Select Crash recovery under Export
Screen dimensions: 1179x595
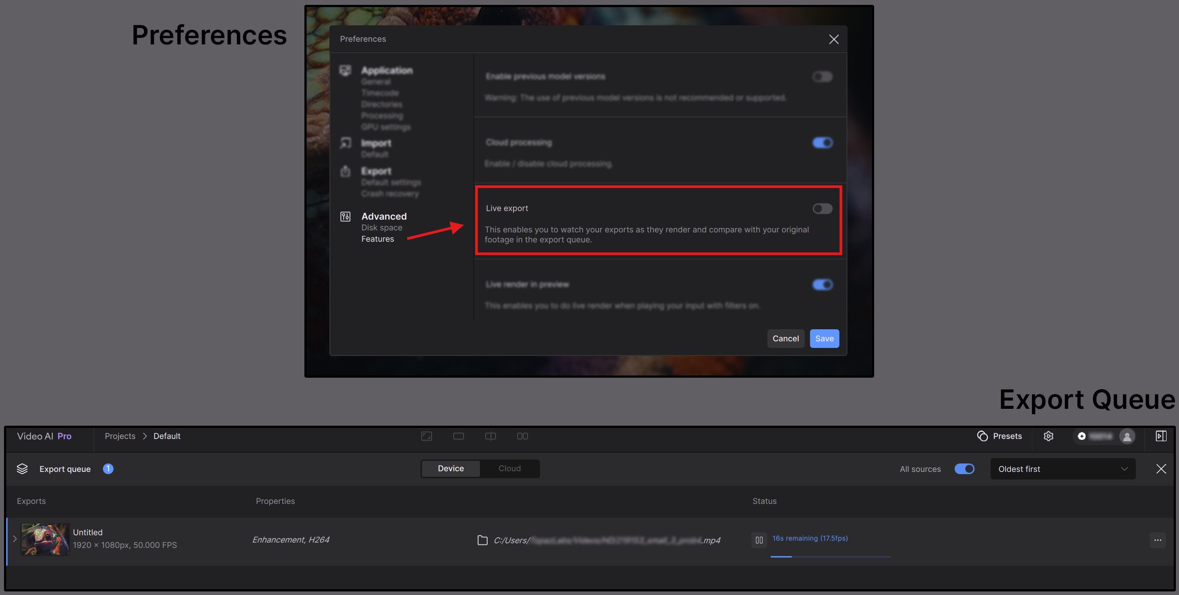(389, 194)
